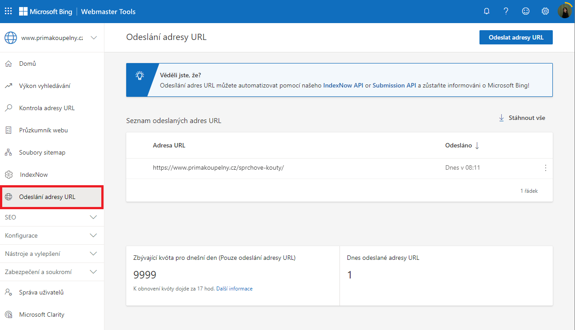Viewport: 575px width, 330px height.
Task: Expand Zabezpečení a soukromí section
Action: (x=52, y=272)
